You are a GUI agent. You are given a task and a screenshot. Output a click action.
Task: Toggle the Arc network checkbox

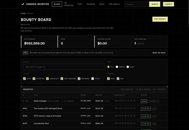[x=118, y=79]
